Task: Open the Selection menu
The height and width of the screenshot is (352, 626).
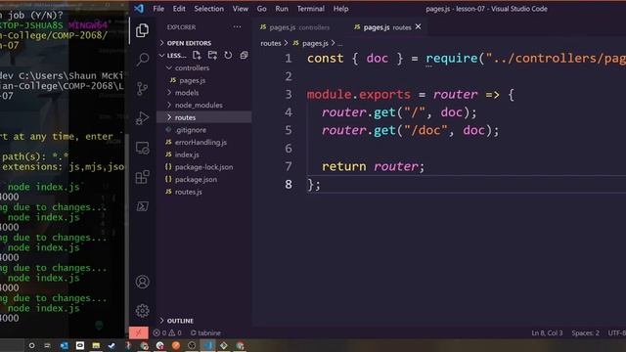Action: 208,9
